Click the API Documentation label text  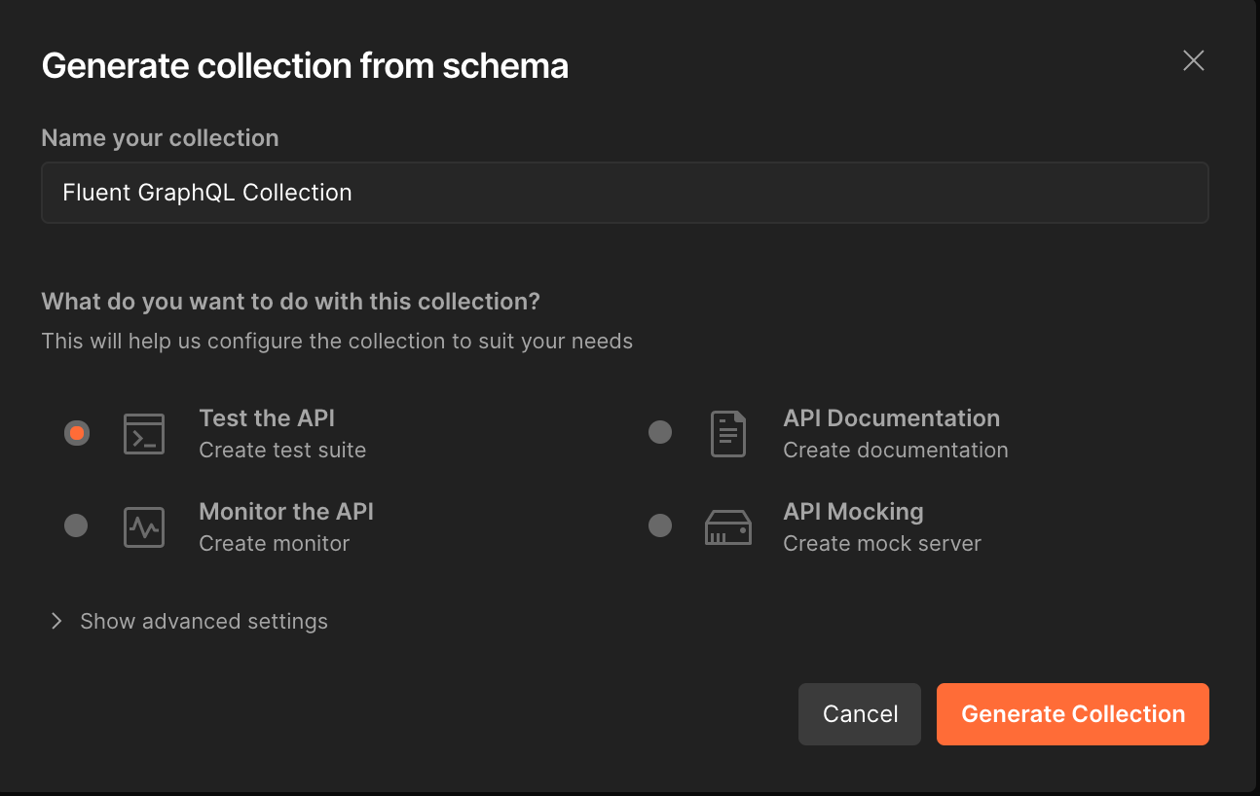pyautogui.click(x=891, y=418)
